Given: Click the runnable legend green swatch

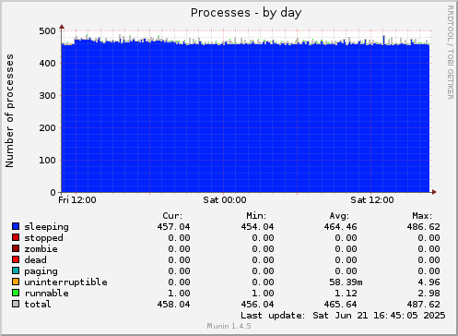Looking at the screenshot, I should click(x=16, y=293).
